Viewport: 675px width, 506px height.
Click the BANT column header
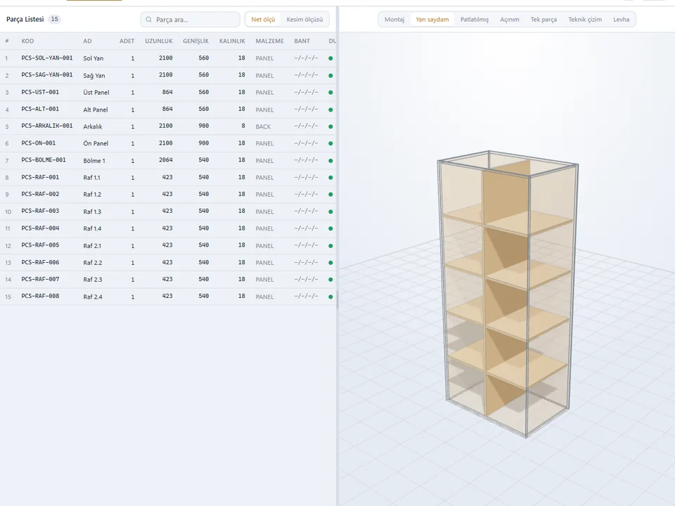pyautogui.click(x=302, y=41)
